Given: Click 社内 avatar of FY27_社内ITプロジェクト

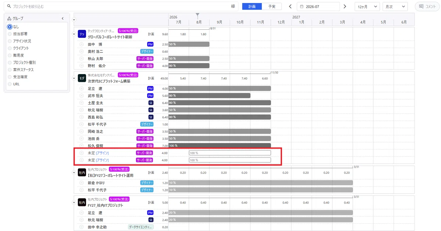Looking at the screenshot, I should (82, 202).
